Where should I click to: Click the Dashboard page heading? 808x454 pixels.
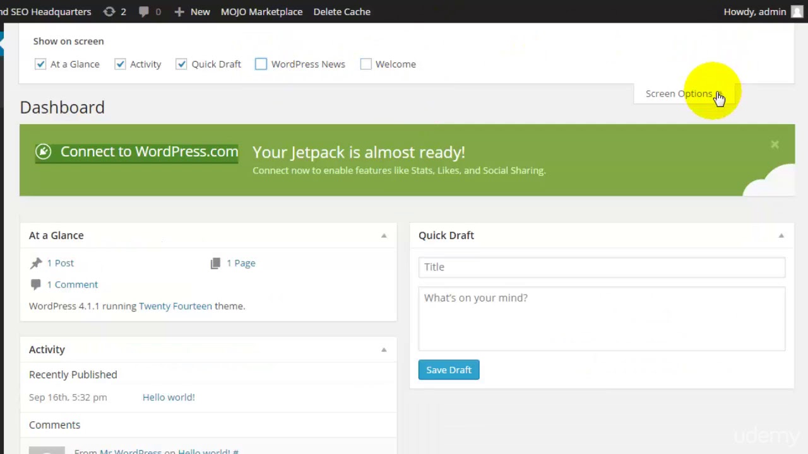pos(62,107)
